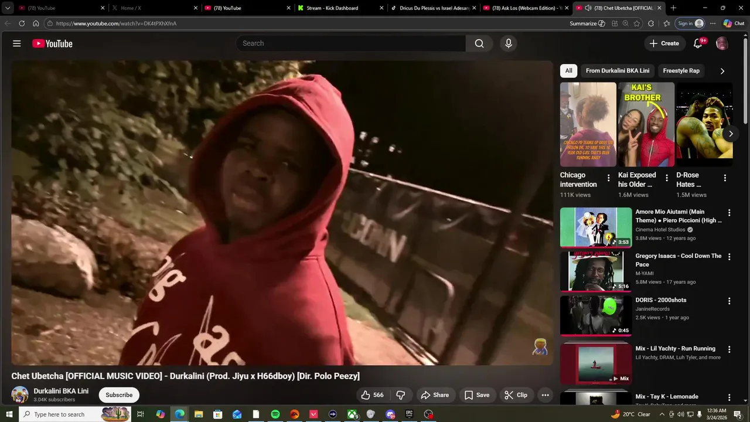Open Lil Yachty Run Running mix thumbnail

pyautogui.click(x=596, y=363)
